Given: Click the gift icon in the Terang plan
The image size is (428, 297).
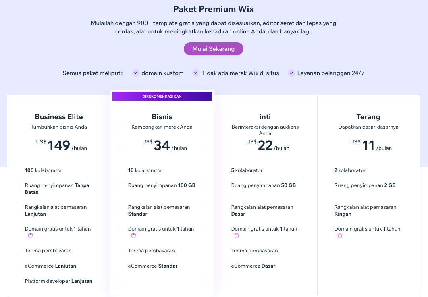Looking at the screenshot, I should click(340, 235).
